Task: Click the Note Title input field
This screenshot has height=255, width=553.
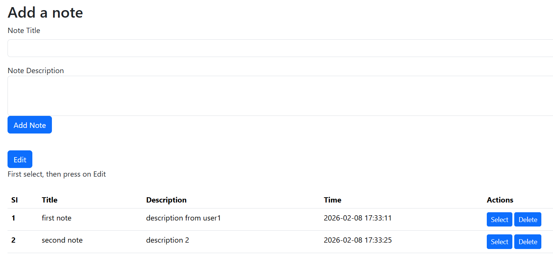Action: click(278, 48)
